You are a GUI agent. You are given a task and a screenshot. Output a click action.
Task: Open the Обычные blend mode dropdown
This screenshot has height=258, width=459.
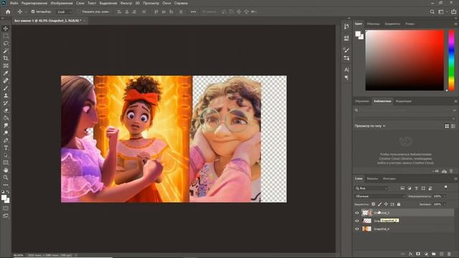coord(379,196)
